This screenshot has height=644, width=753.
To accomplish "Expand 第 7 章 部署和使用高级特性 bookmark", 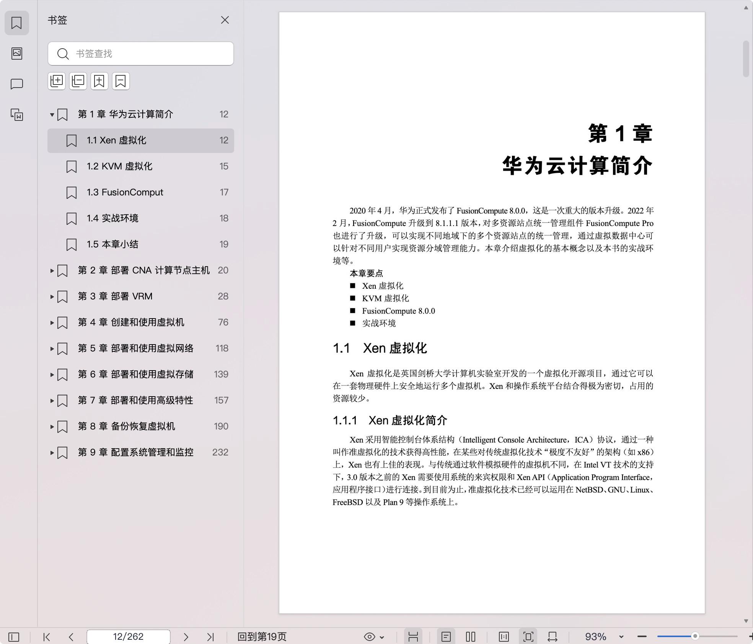I will point(52,400).
